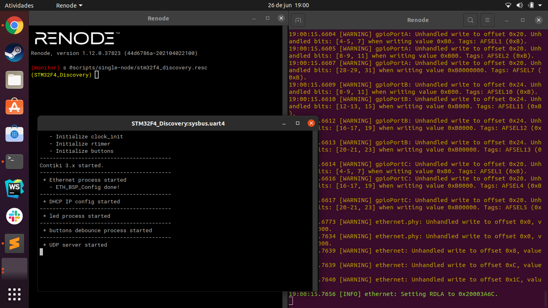Open the Wi-Fi network indicator
The width and height of the screenshot is (548, 308).
[x=508, y=5]
